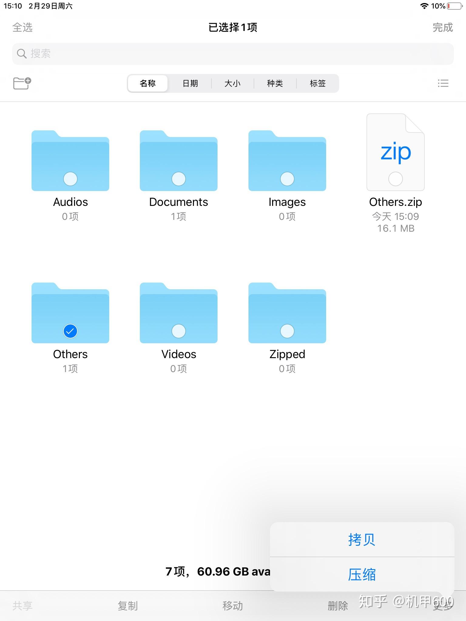The height and width of the screenshot is (621, 466).
Task: Open the Zipped folder icon
Action: [x=287, y=313]
